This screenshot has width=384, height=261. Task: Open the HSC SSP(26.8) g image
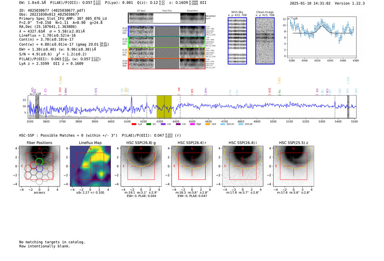coord(141,166)
